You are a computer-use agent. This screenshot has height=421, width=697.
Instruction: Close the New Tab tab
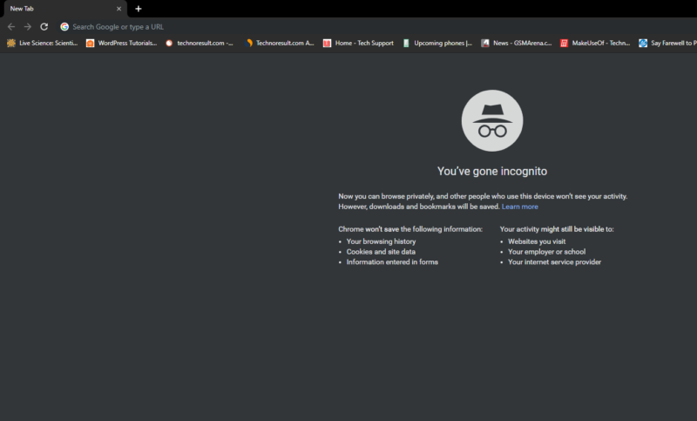(118, 9)
